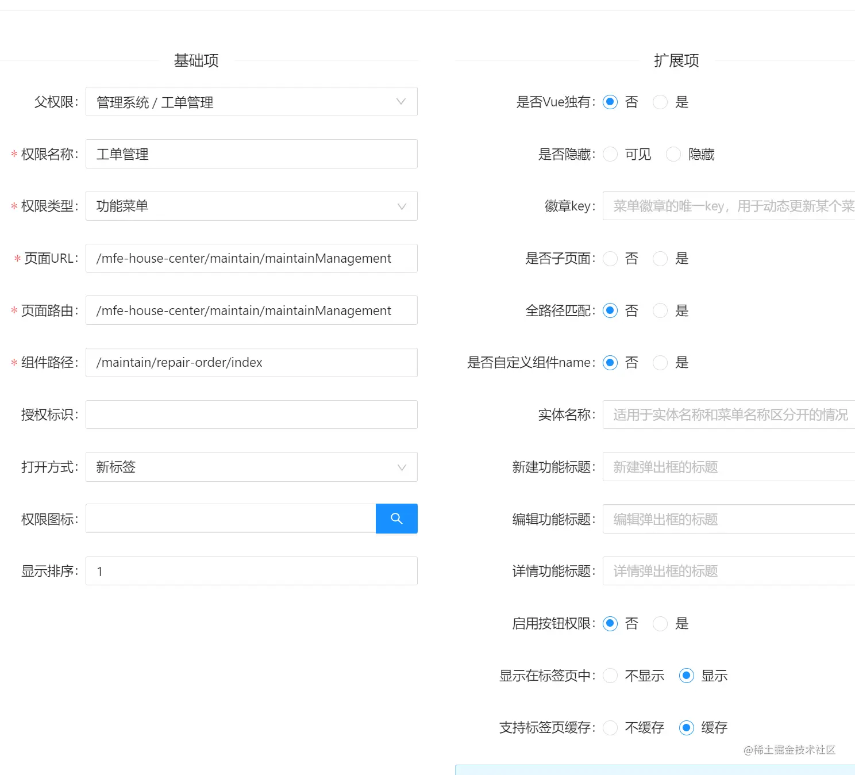Open the 父权限 cascader dropdown
Screen dimensions: 855x775
[252, 102]
